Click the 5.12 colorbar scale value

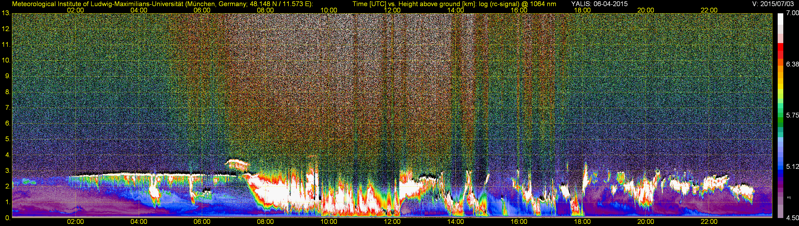tap(792, 166)
